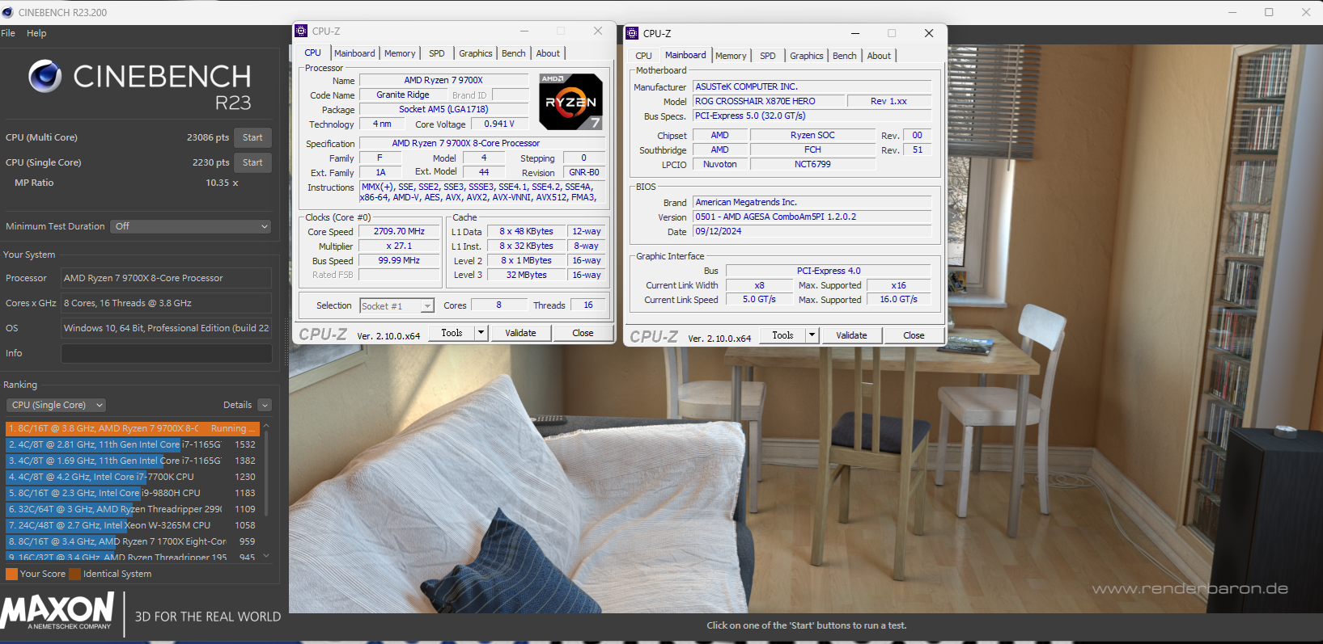
Task: Switch to Memory tab in right CPU-Z window
Action: coord(731,56)
